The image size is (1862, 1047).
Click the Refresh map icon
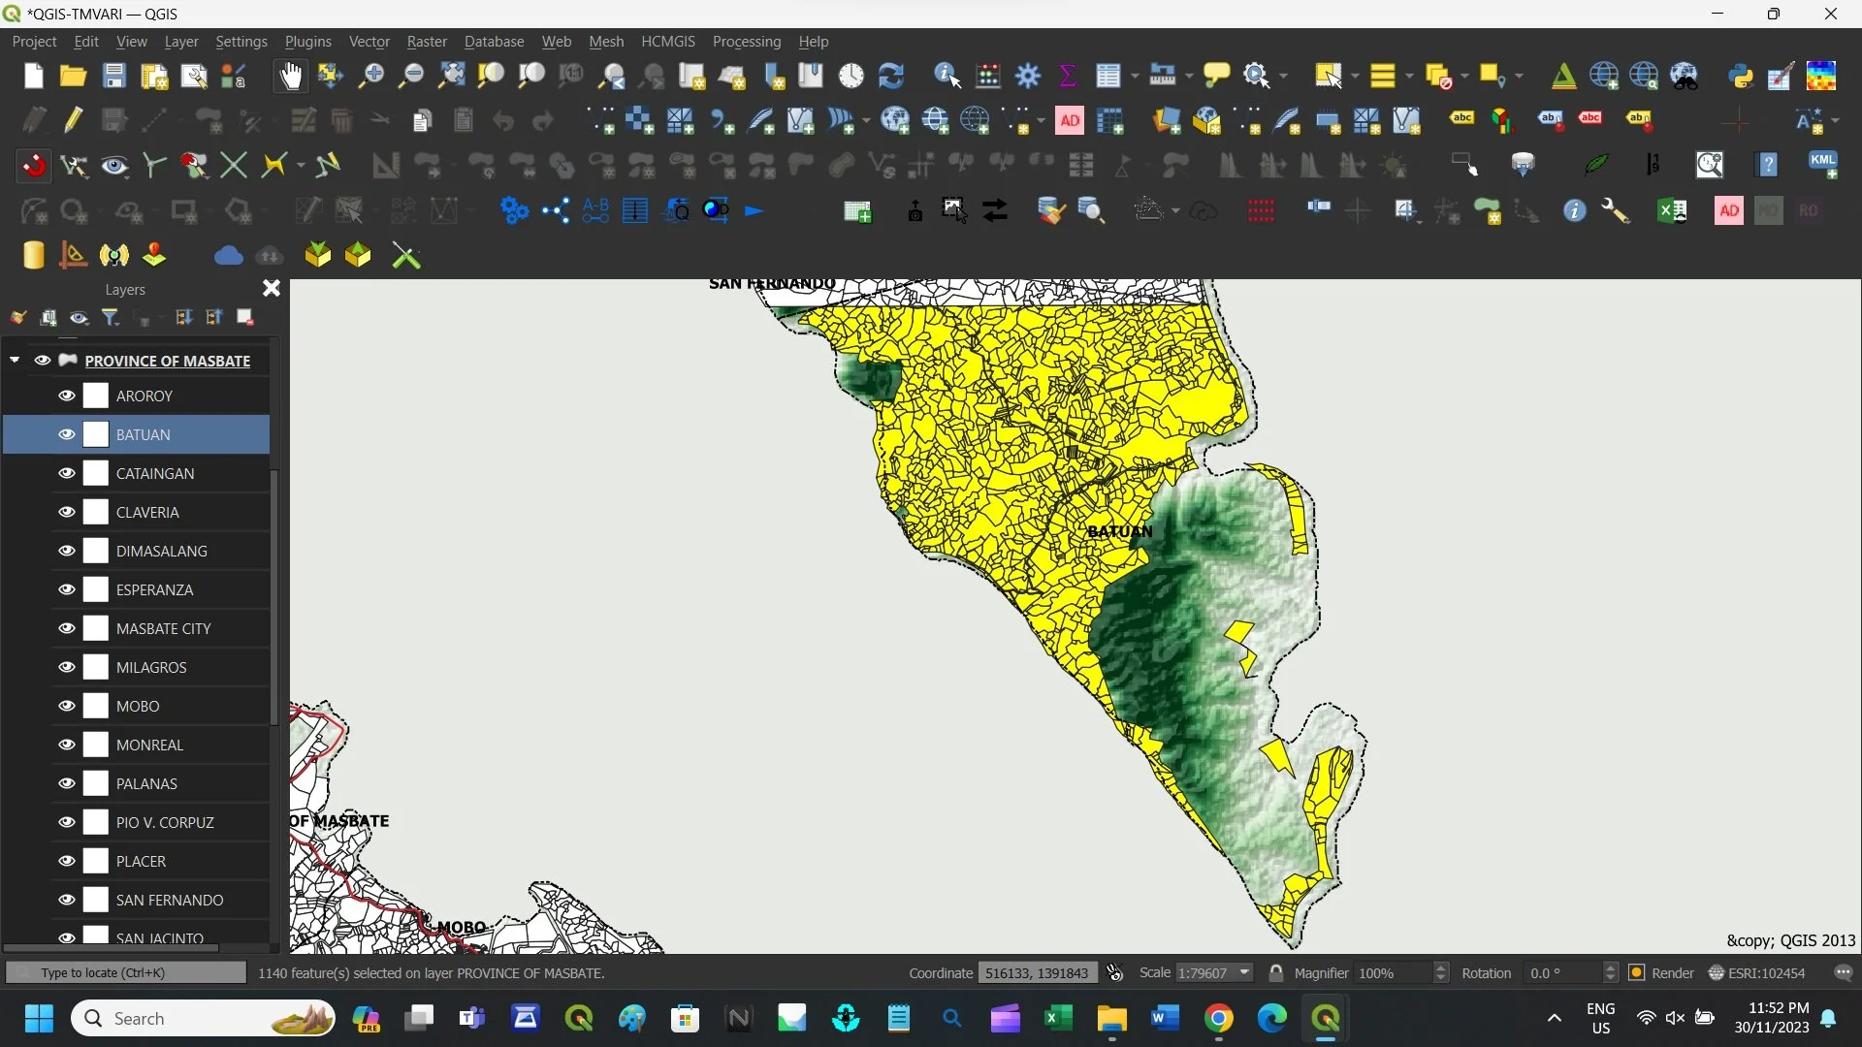(890, 76)
